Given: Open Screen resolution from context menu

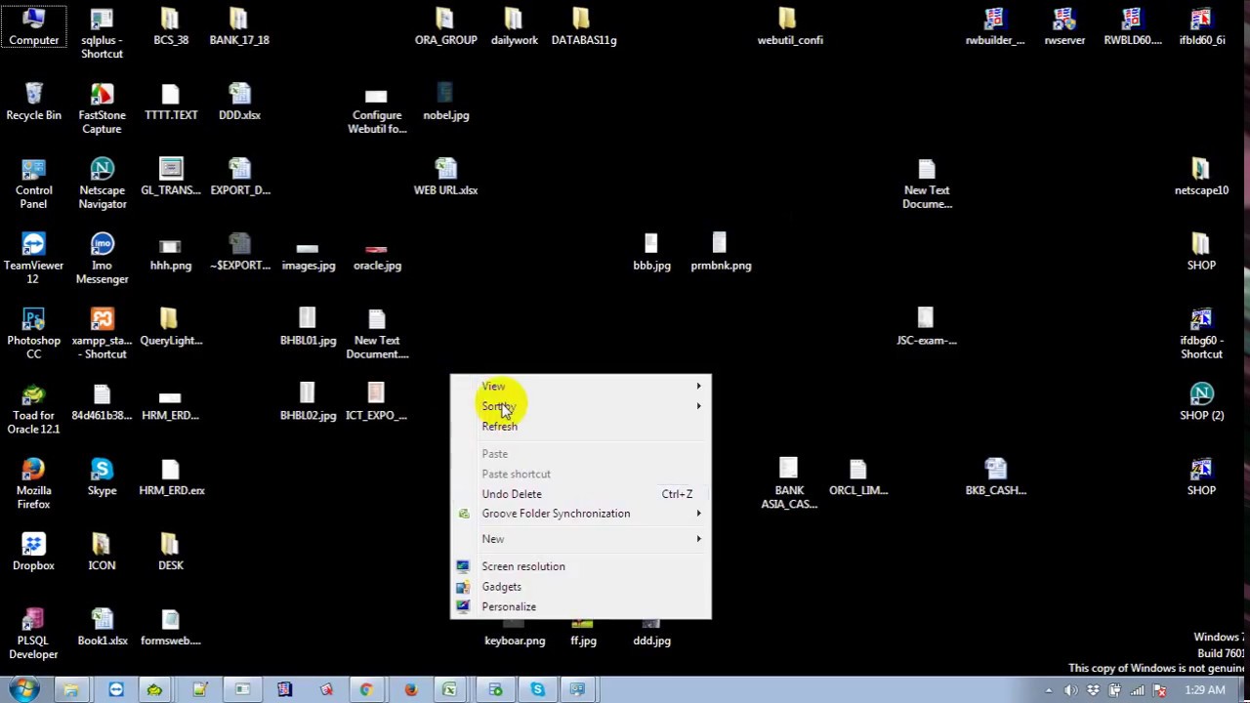Looking at the screenshot, I should pyautogui.click(x=581, y=566).
